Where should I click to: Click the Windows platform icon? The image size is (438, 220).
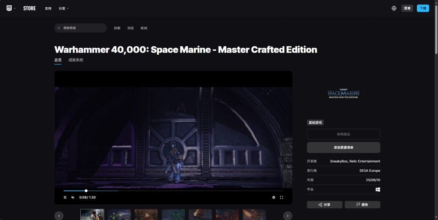coord(378,189)
